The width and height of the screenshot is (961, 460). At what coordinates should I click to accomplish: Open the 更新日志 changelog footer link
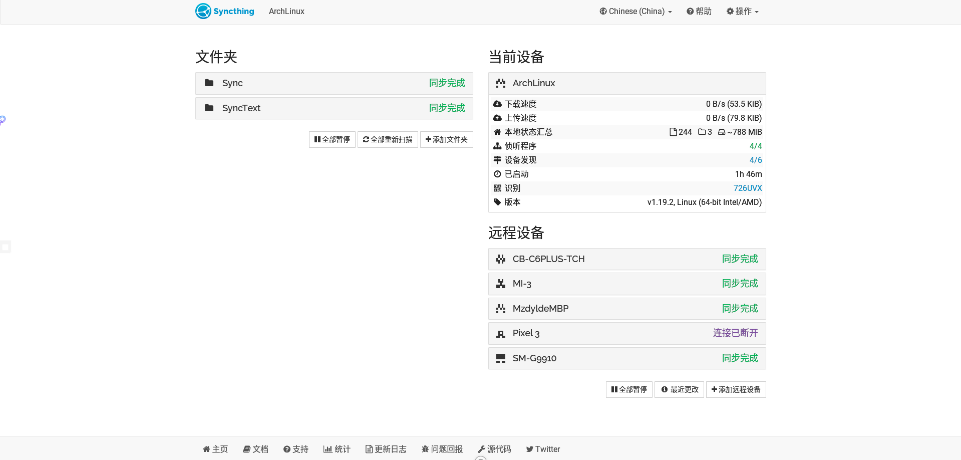(386, 449)
